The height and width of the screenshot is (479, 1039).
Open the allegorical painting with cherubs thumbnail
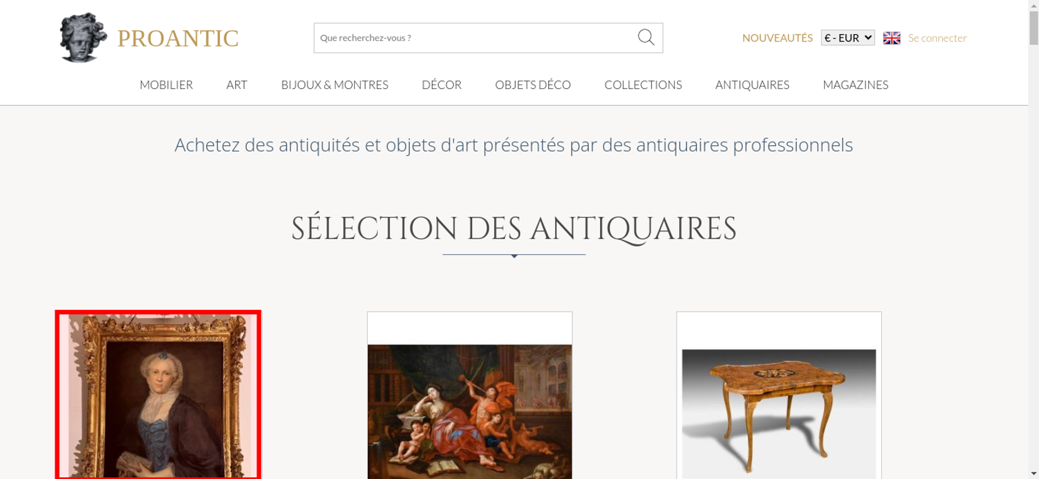click(x=470, y=412)
